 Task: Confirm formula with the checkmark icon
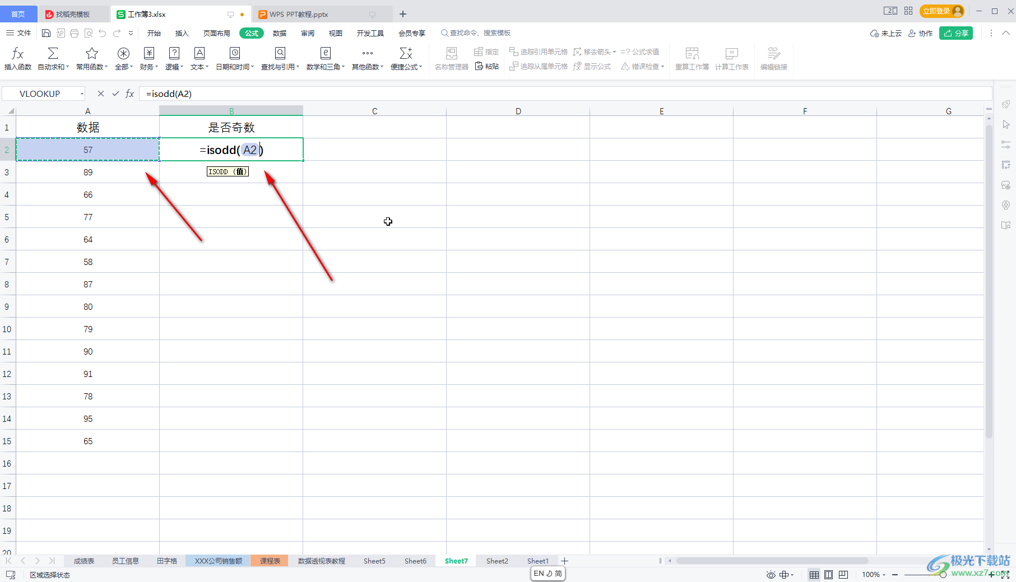[x=115, y=94]
